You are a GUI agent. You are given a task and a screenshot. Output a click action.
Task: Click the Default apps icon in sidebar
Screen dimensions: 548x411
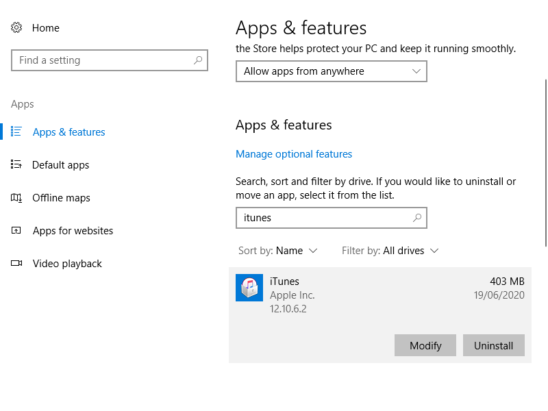(x=17, y=164)
